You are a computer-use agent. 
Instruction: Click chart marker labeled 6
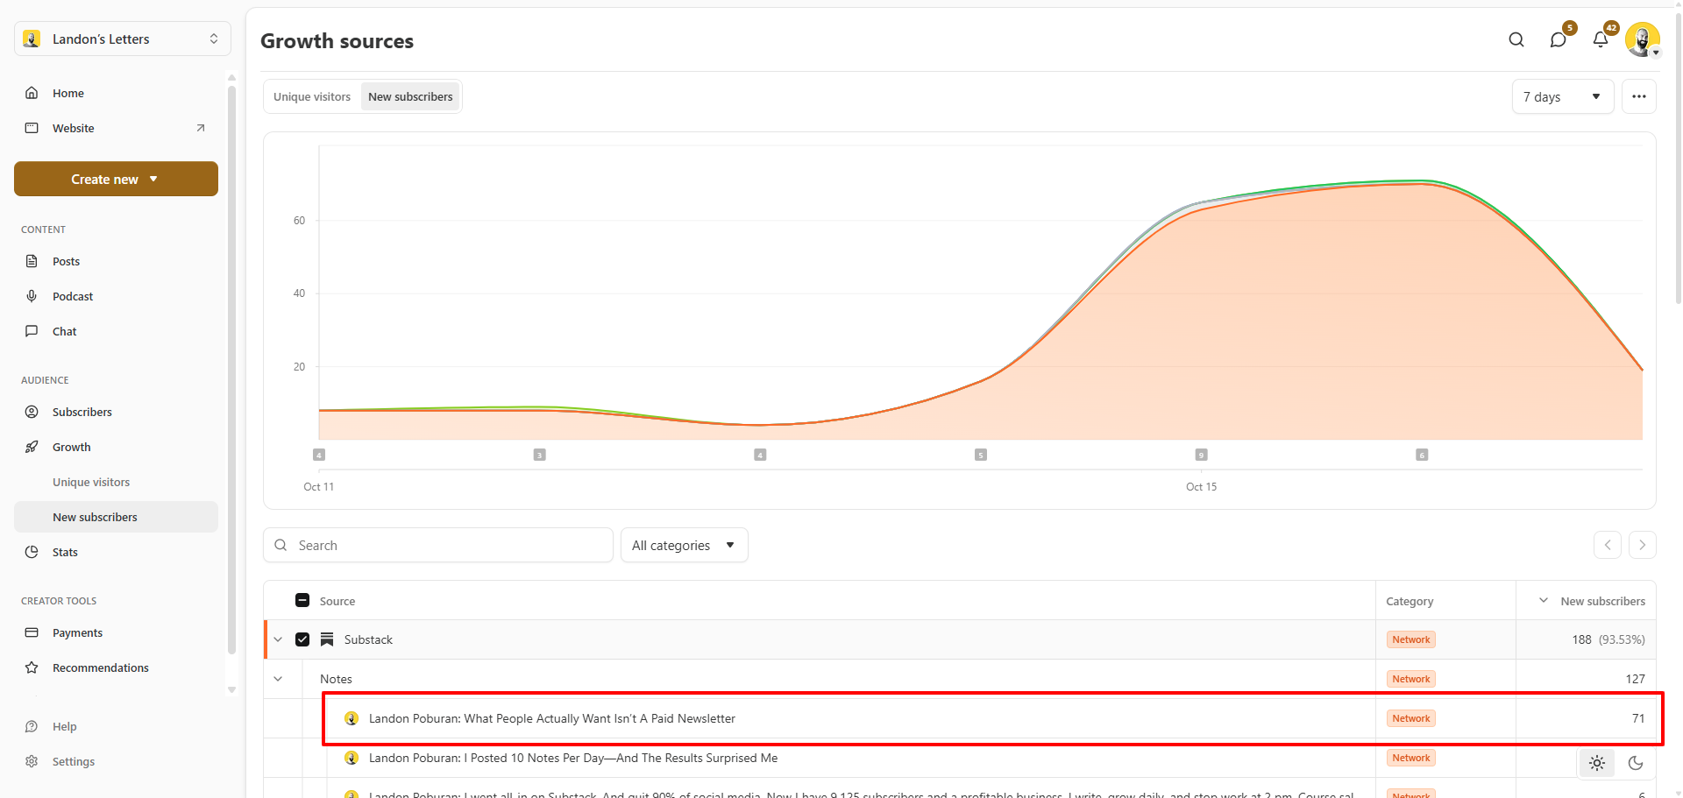click(1422, 455)
